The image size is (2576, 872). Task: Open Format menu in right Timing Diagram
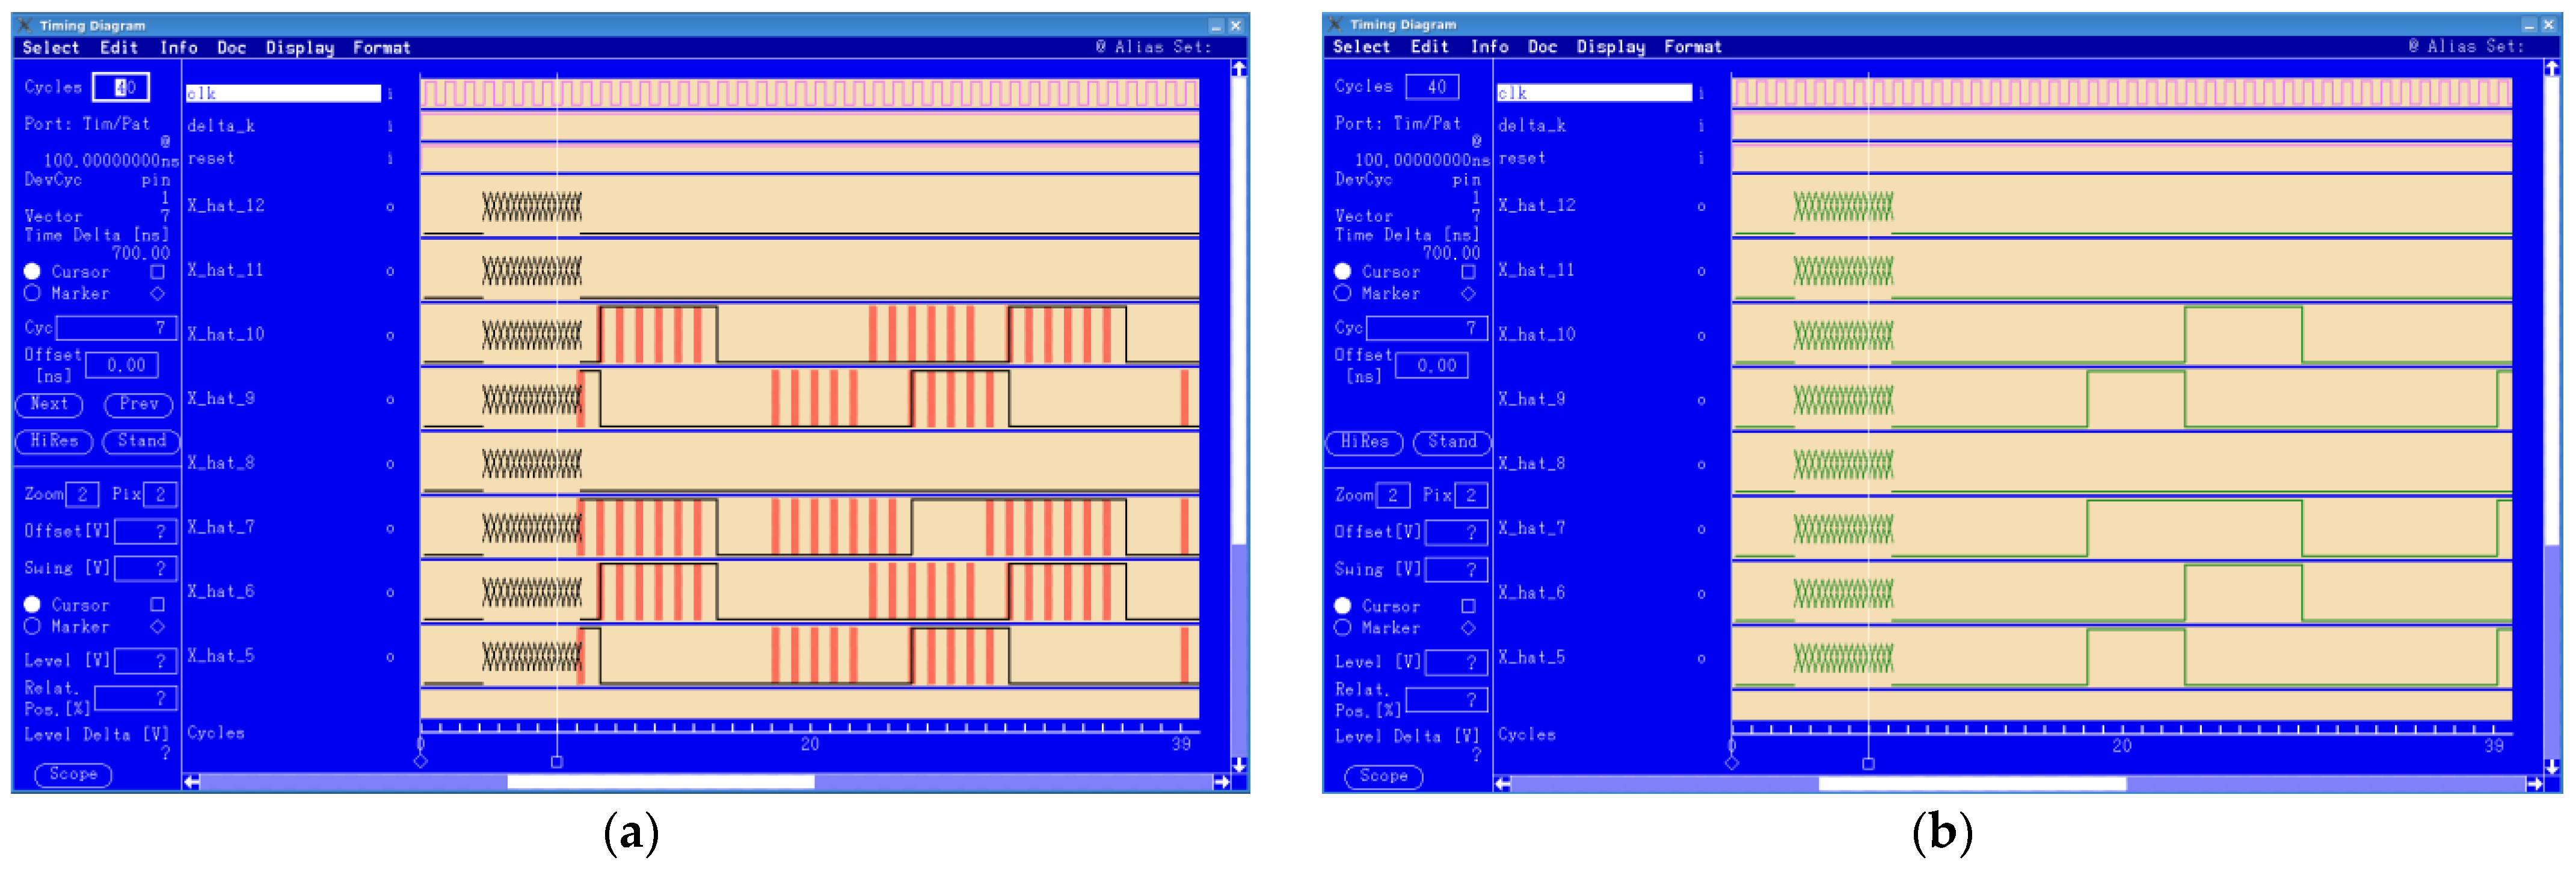1692,47
